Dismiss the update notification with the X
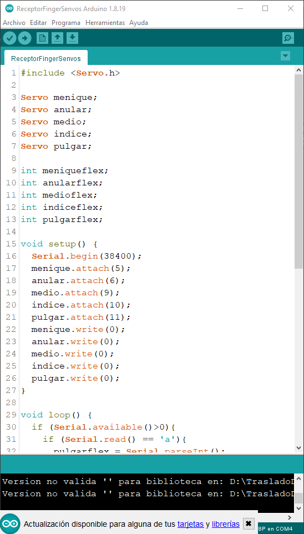The width and height of the screenshot is (304, 534). click(249, 523)
